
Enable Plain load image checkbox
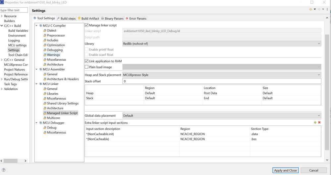click(x=87, y=67)
